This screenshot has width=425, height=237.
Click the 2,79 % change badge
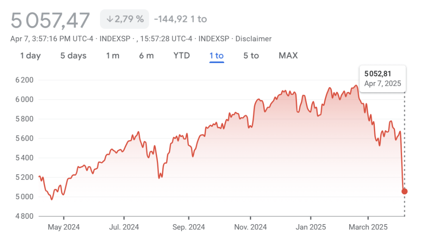125,19
